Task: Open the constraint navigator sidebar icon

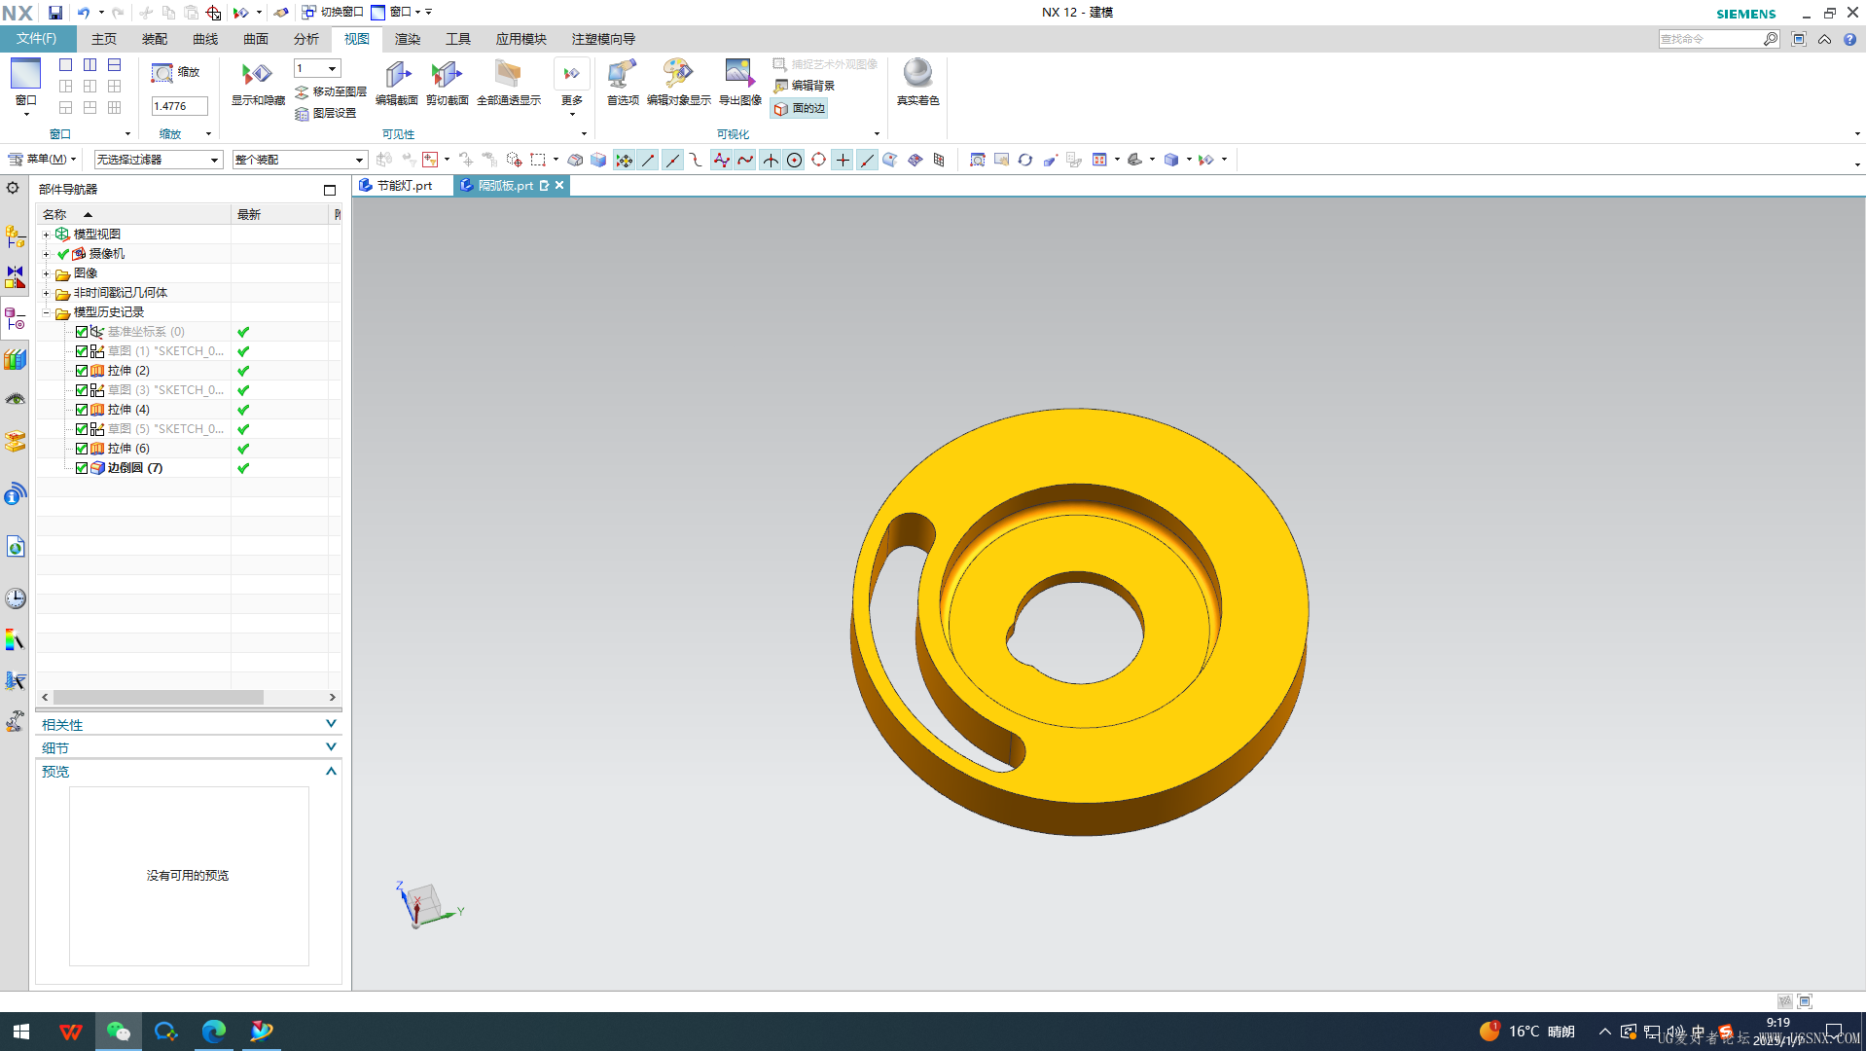Action: coord(15,277)
